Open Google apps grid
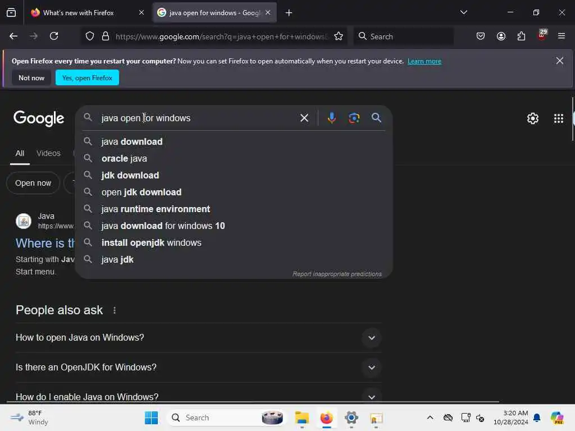Image resolution: width=575 pixels, height=431 pixels. point(559,118)
